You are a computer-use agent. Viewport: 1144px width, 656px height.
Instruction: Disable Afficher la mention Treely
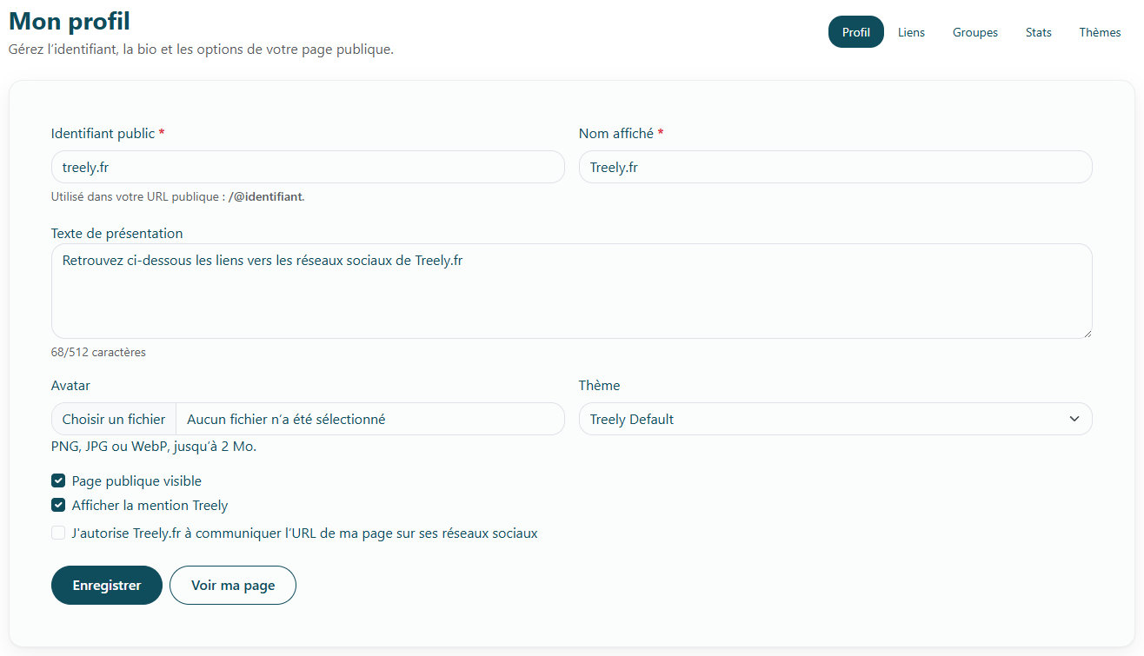(x=58, y=505)
